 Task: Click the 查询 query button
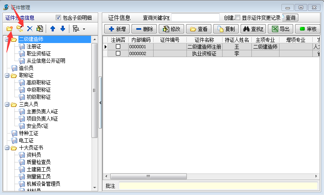[x=290, y=18]
